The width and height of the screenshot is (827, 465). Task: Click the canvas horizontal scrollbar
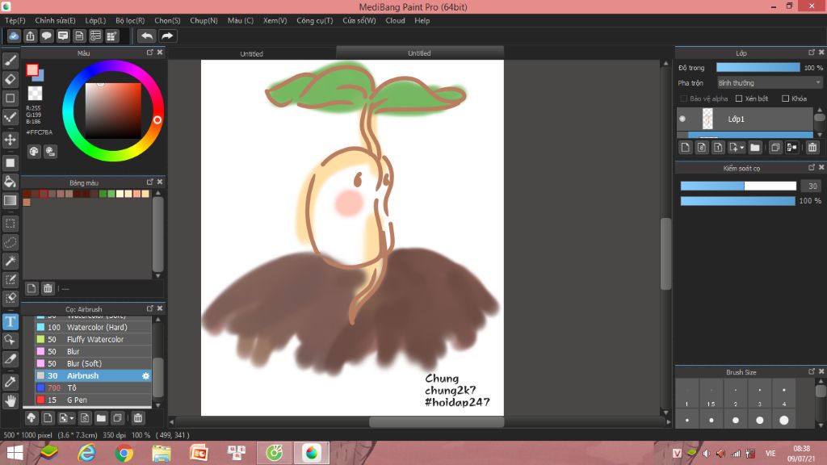(436, 421)
